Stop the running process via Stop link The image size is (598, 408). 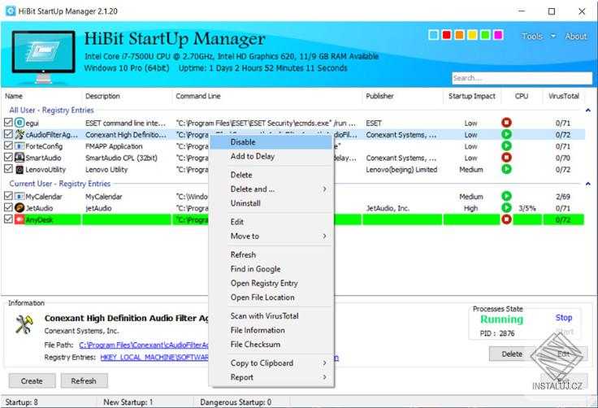pyautogui.click(x=564, y=318)
